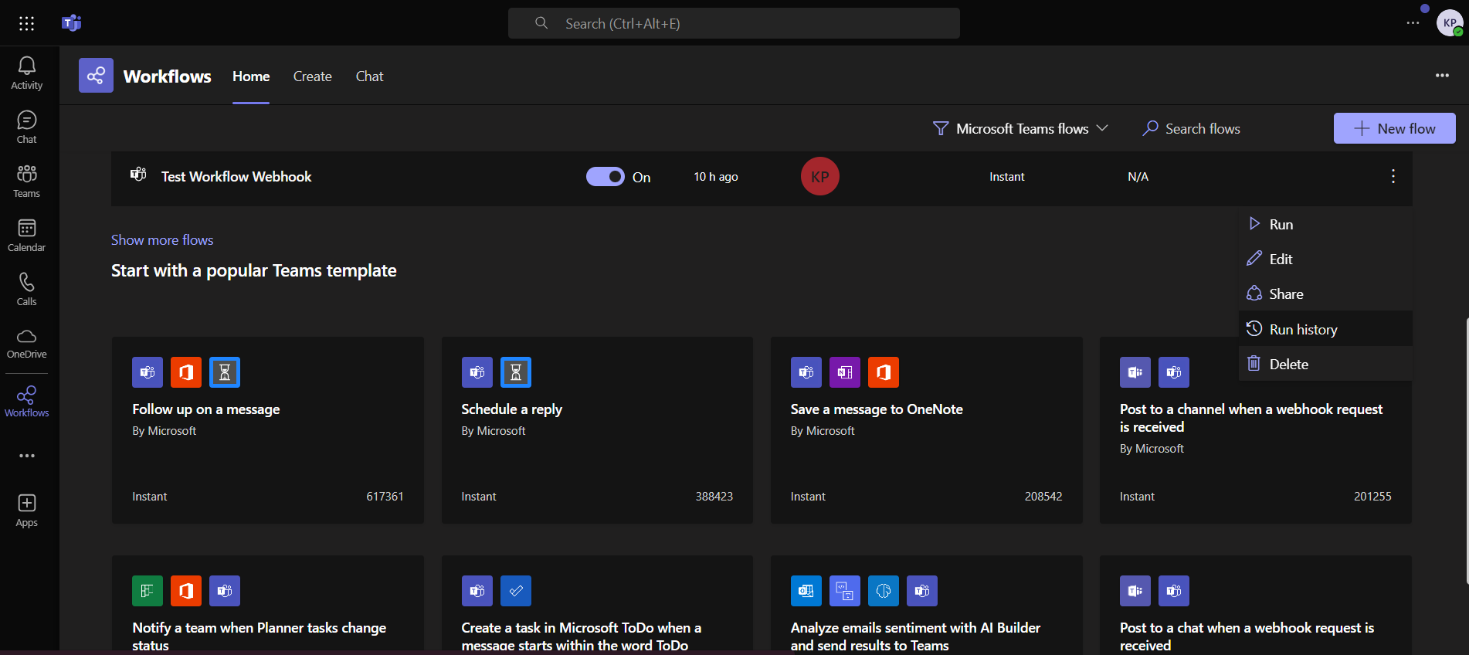Expand the Microsoft Teams flows filter dropdown
The image size is (1469, 655).
(1021, 128)
